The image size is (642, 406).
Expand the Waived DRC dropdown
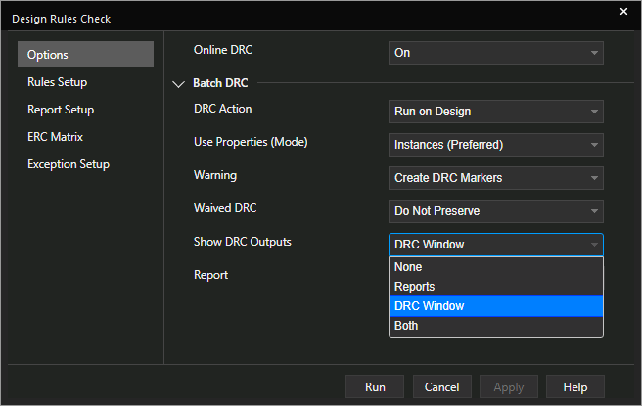495,210
